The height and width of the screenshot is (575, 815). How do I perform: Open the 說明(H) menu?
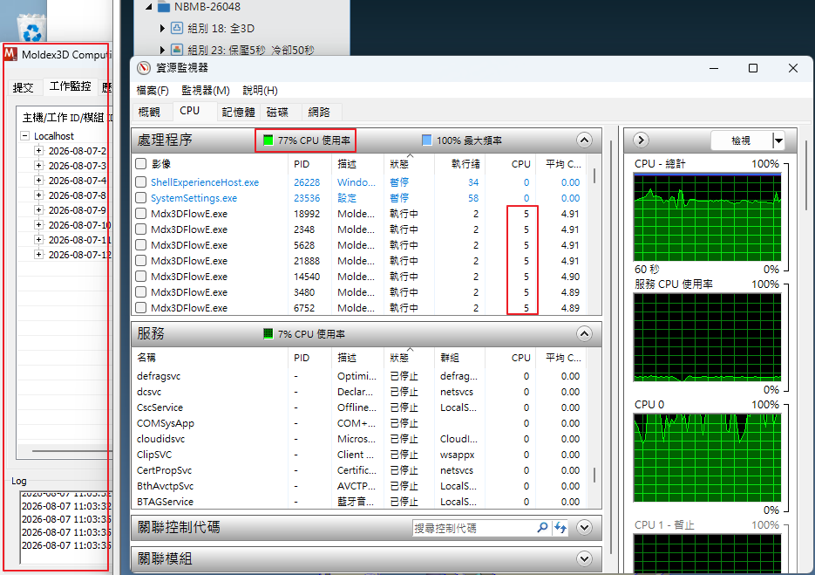tap(260, 91)
